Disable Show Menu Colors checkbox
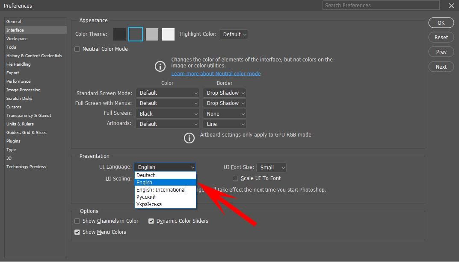459x262 pixels. tap(77, 232)
